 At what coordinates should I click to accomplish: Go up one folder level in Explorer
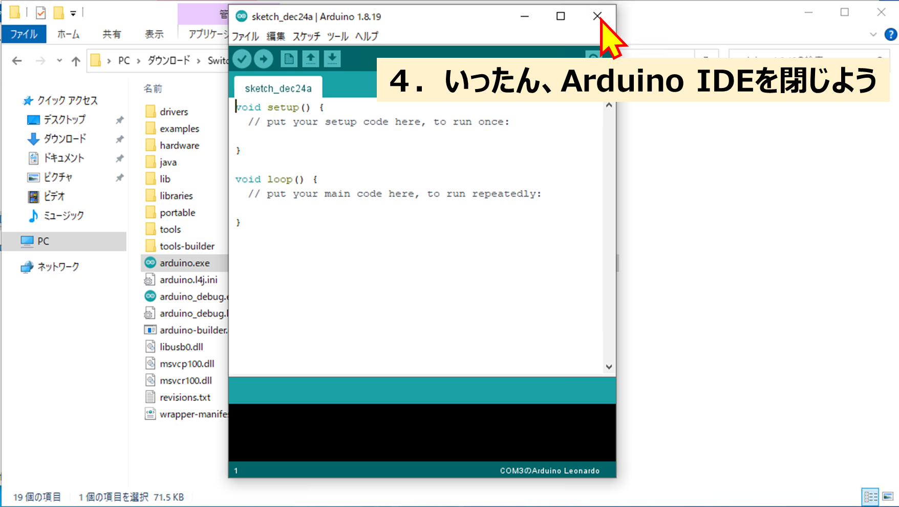76,61
